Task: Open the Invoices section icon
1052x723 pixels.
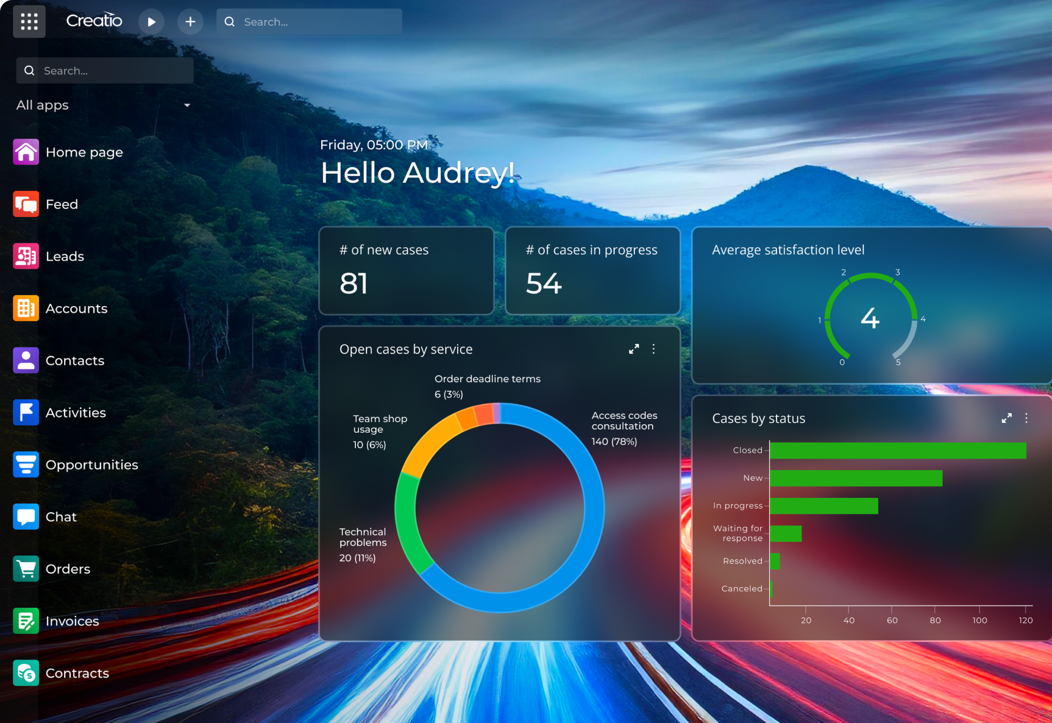Action: [26, 621]
